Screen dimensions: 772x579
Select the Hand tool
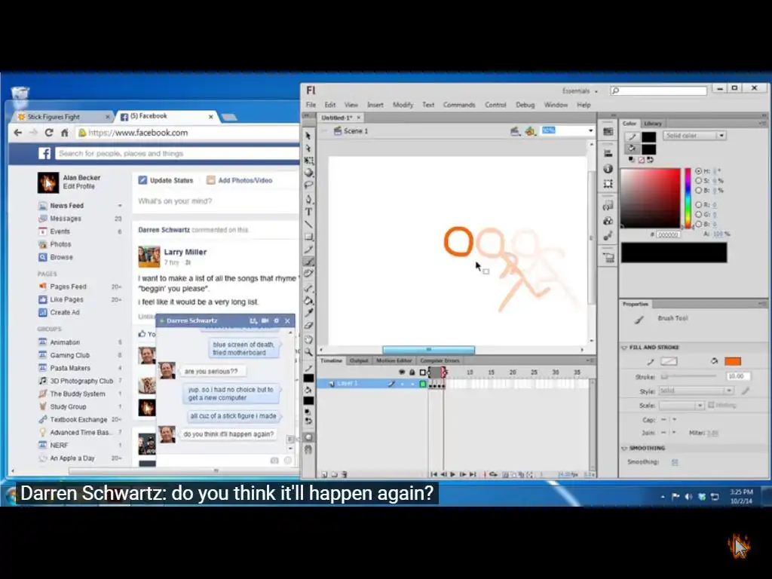click(x=308, y=339)
